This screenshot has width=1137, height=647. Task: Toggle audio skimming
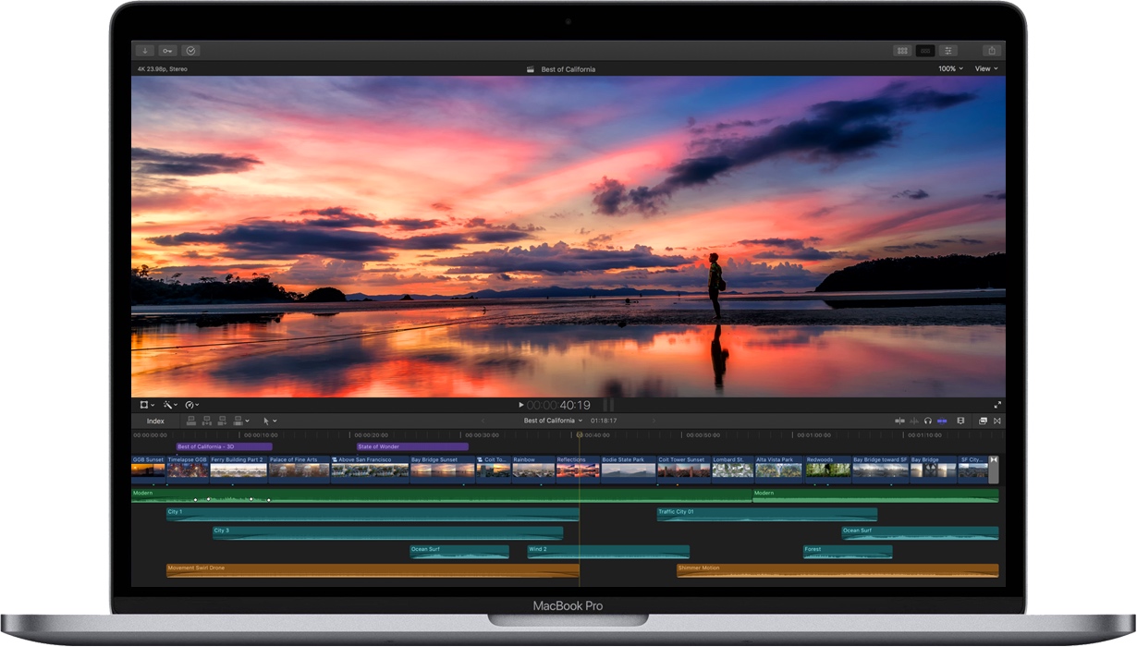[914, 421]
